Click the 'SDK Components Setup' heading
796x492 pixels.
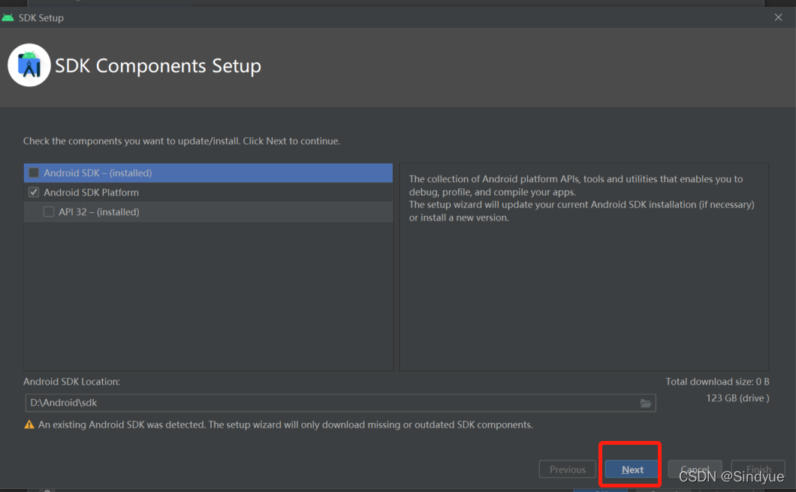click(x=158, y=66)
